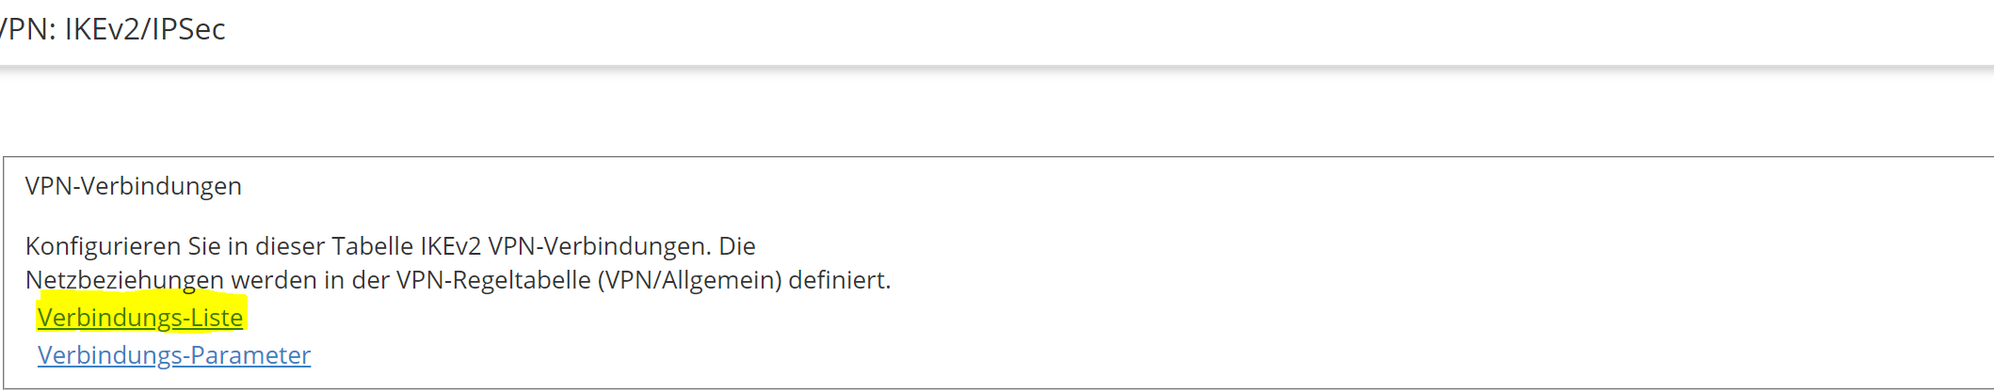Viewport: 1994px width, 391px height.
Task: Click IKEv2 in the page title
Action: click(x=103, y=29)
